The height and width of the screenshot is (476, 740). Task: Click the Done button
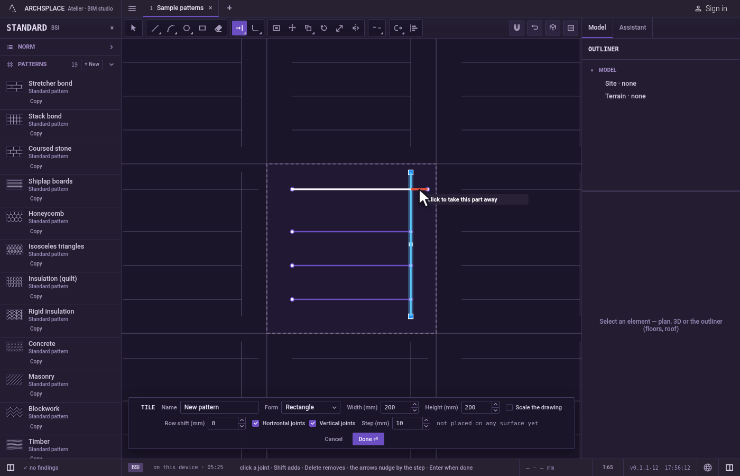click(x=368, y=439)
